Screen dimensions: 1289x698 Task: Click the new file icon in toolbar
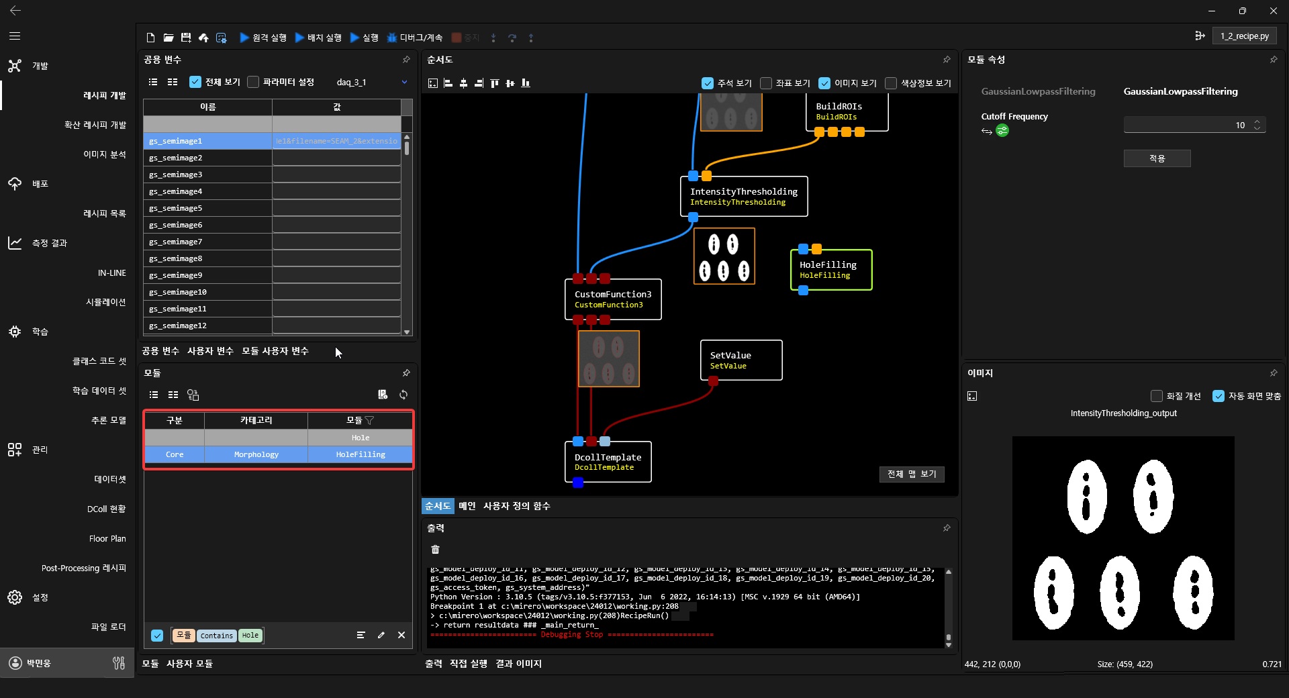150,38
